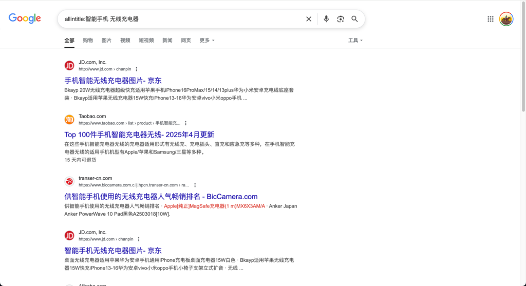Click the http://www.jd.com › chanpin URL text
Image resolution: width=526 pixels, height=286 pixels.
pos(105,69)
